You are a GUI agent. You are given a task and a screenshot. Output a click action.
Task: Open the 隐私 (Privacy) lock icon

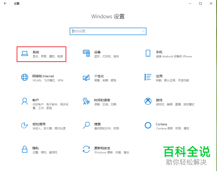pyautogui.click(x=25, y=149)
